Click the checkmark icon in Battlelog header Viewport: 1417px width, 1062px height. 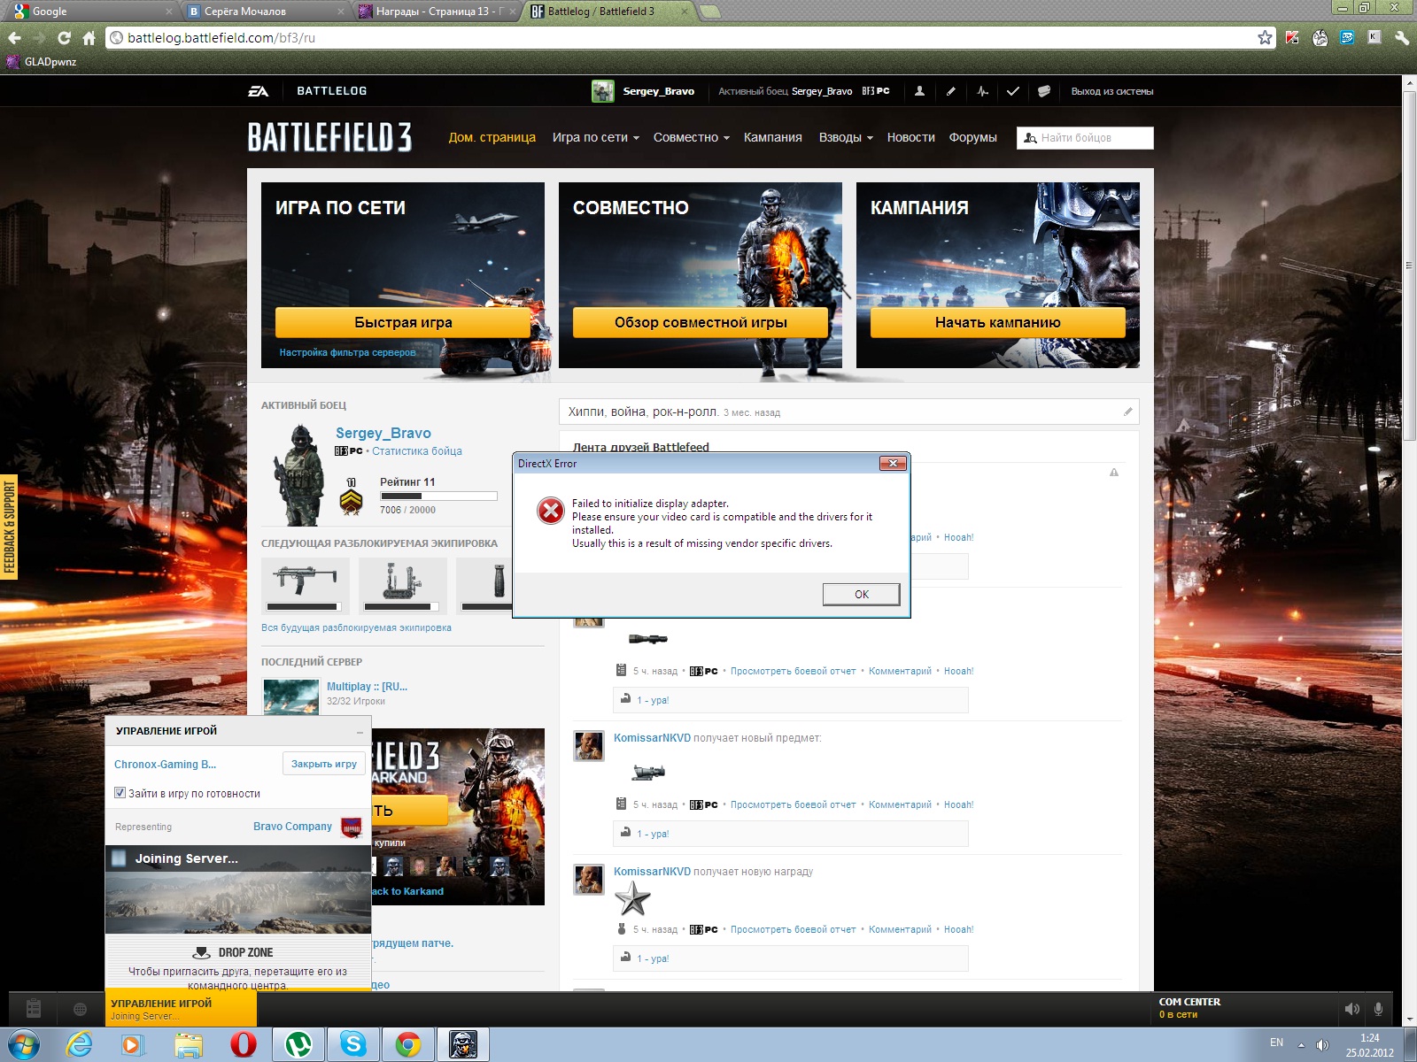click(x=1013, y=91)
